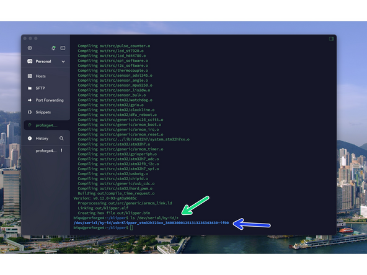Click the green proforge4 connection status icon
Image resolution: width=367 pixels, height=275 pixels.
coord(30,125)
